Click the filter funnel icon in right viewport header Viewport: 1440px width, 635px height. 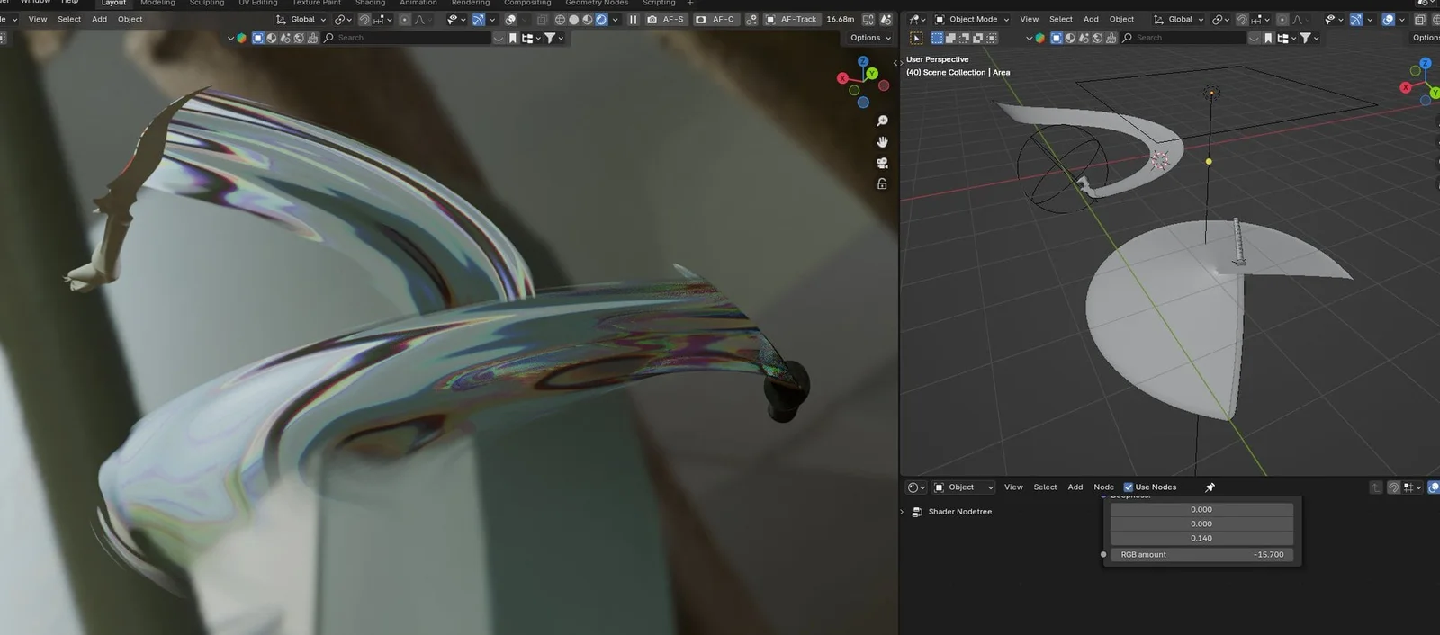(x=1306, y=38)
